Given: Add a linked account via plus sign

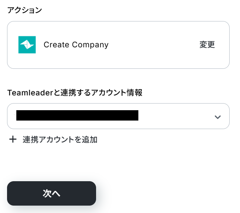Looking at the screenshot, I should coord(13,139).
